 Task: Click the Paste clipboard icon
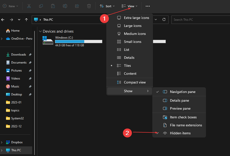[x=53, y=6]
